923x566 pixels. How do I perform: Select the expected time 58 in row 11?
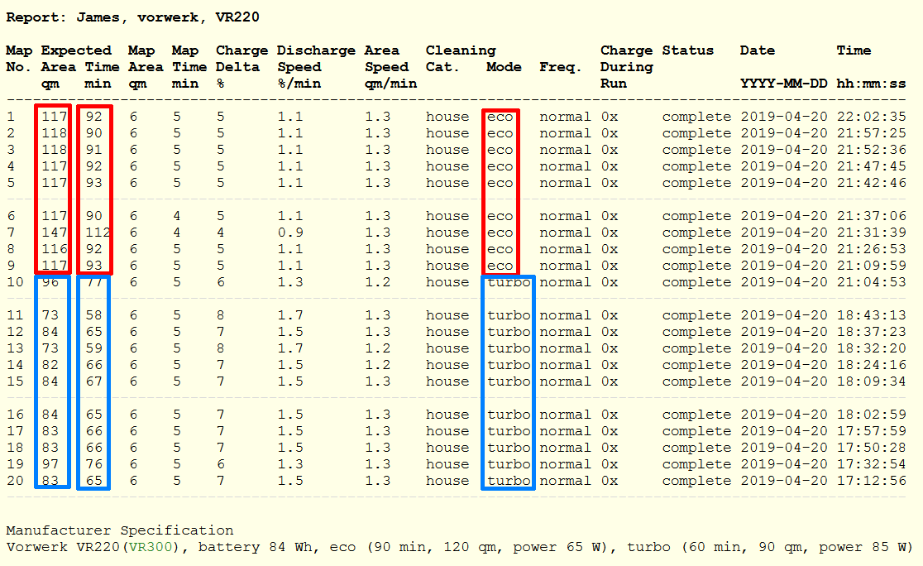93,315
